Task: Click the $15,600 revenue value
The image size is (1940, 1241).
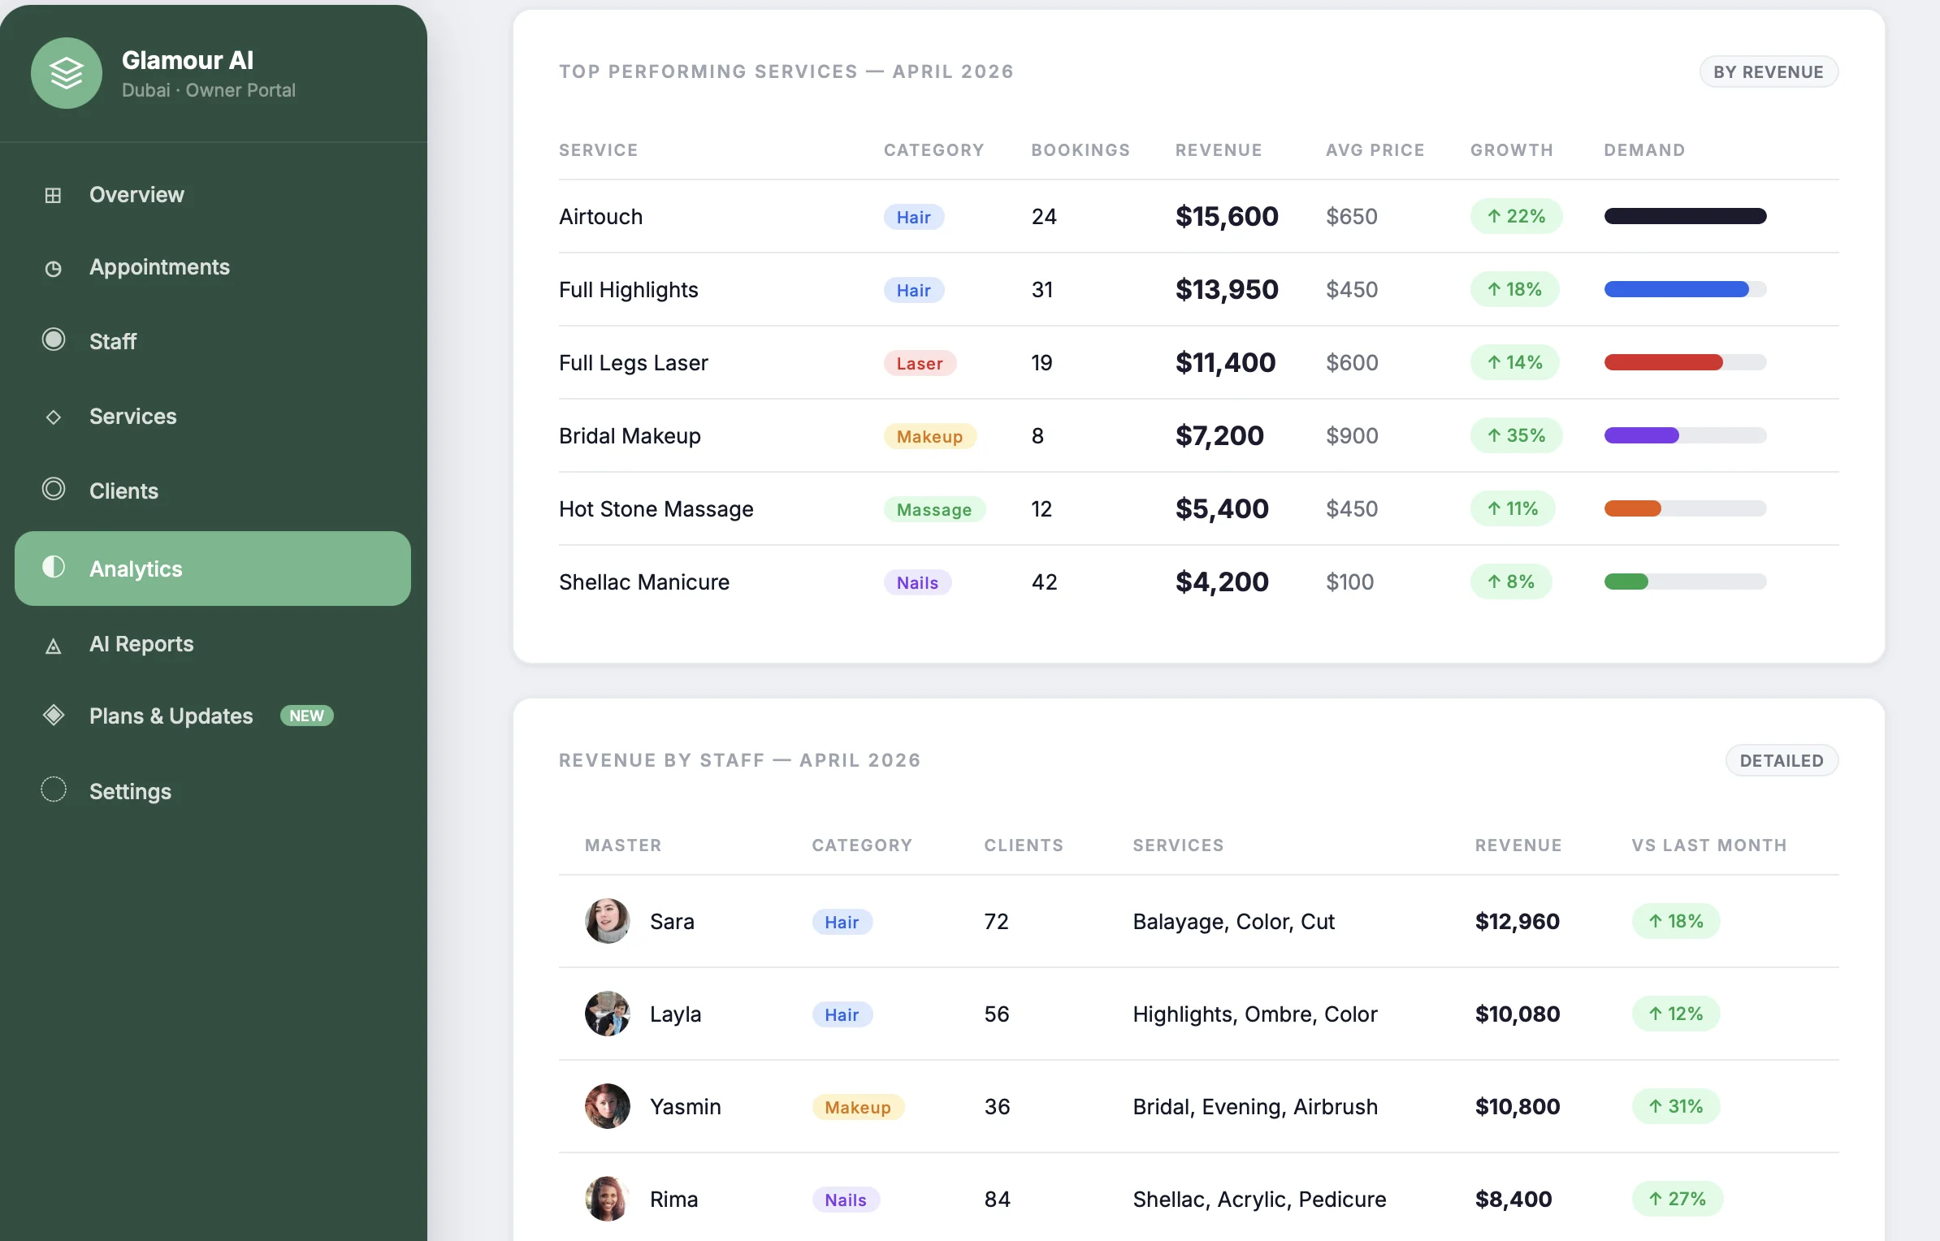Action: pos(1227,216)
